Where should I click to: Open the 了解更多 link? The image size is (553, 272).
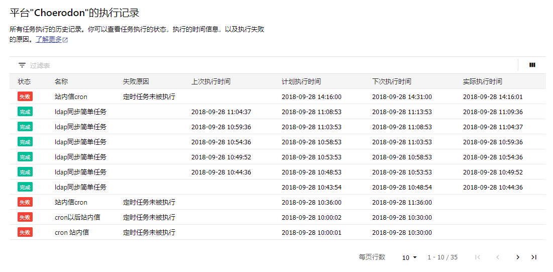(49, 39)
